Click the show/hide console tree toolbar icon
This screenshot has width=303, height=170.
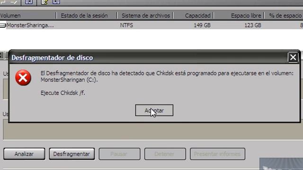pos(28,2)
